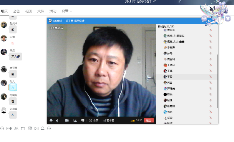Screen dimensions: 234x142
Task: Click the bell notification icon
Action: (x=43, y=129)
